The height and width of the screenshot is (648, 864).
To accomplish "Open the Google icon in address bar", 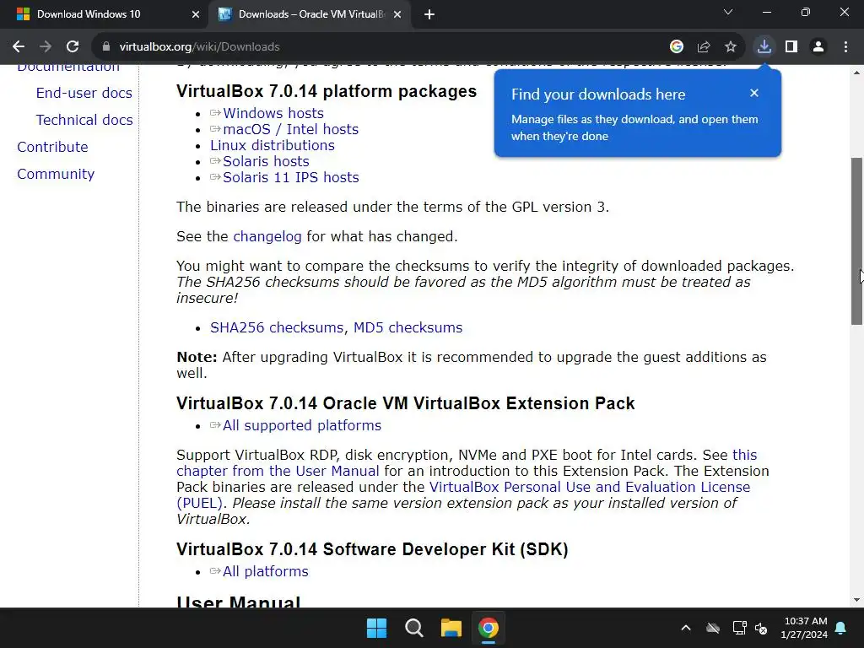I will (x=677, y=47).
